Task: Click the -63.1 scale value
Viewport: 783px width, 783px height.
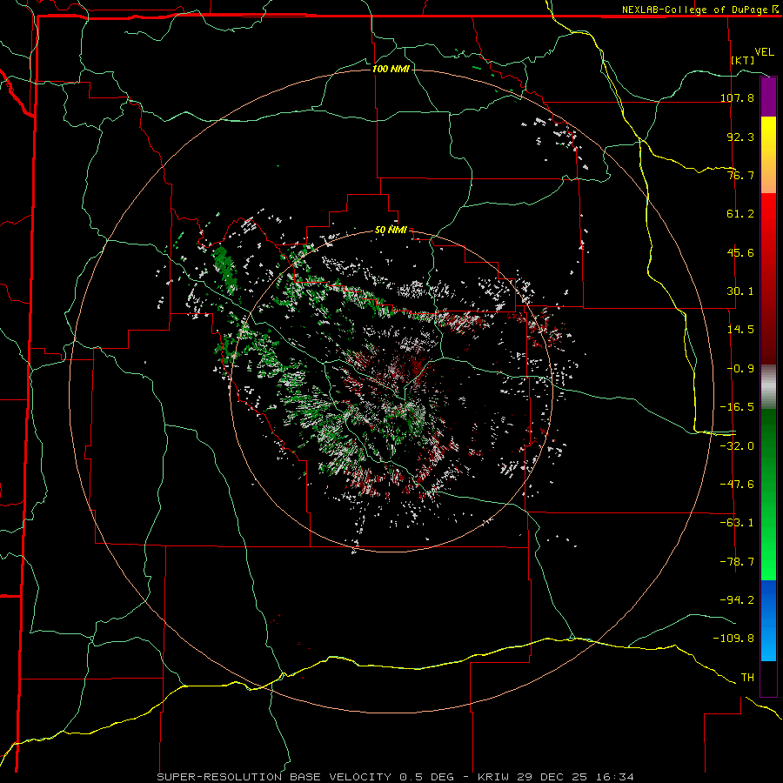Action: pyautogui.click(x=737, y=523)
